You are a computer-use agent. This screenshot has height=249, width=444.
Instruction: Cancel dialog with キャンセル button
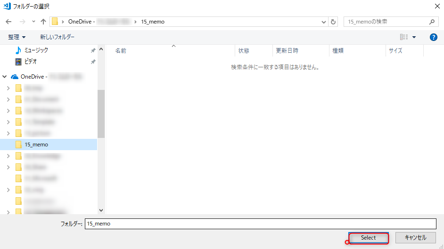[x=415, y=238]
